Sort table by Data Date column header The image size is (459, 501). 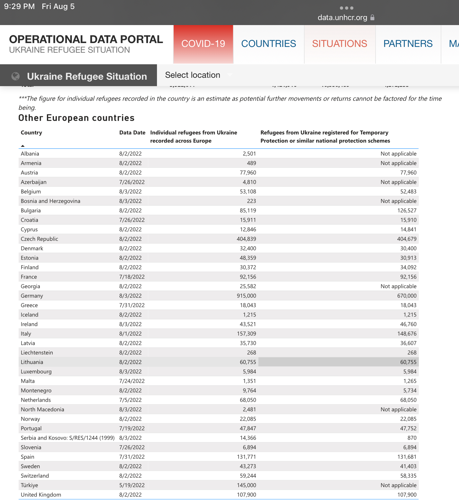point(132,133)
